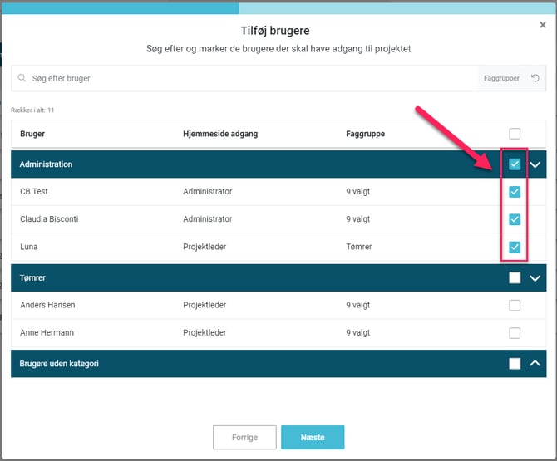Uncheck the Administration group checkbox
Screen dimensions: 557x461
[515, 164]
